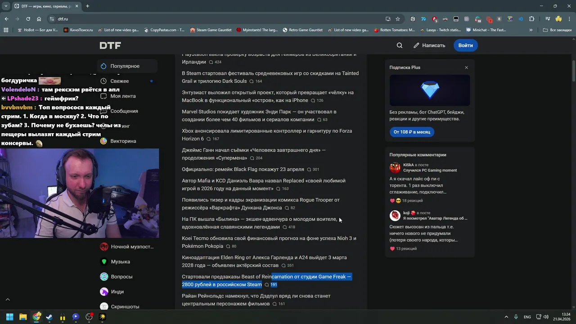Click browser back arrow

(6, 19)
